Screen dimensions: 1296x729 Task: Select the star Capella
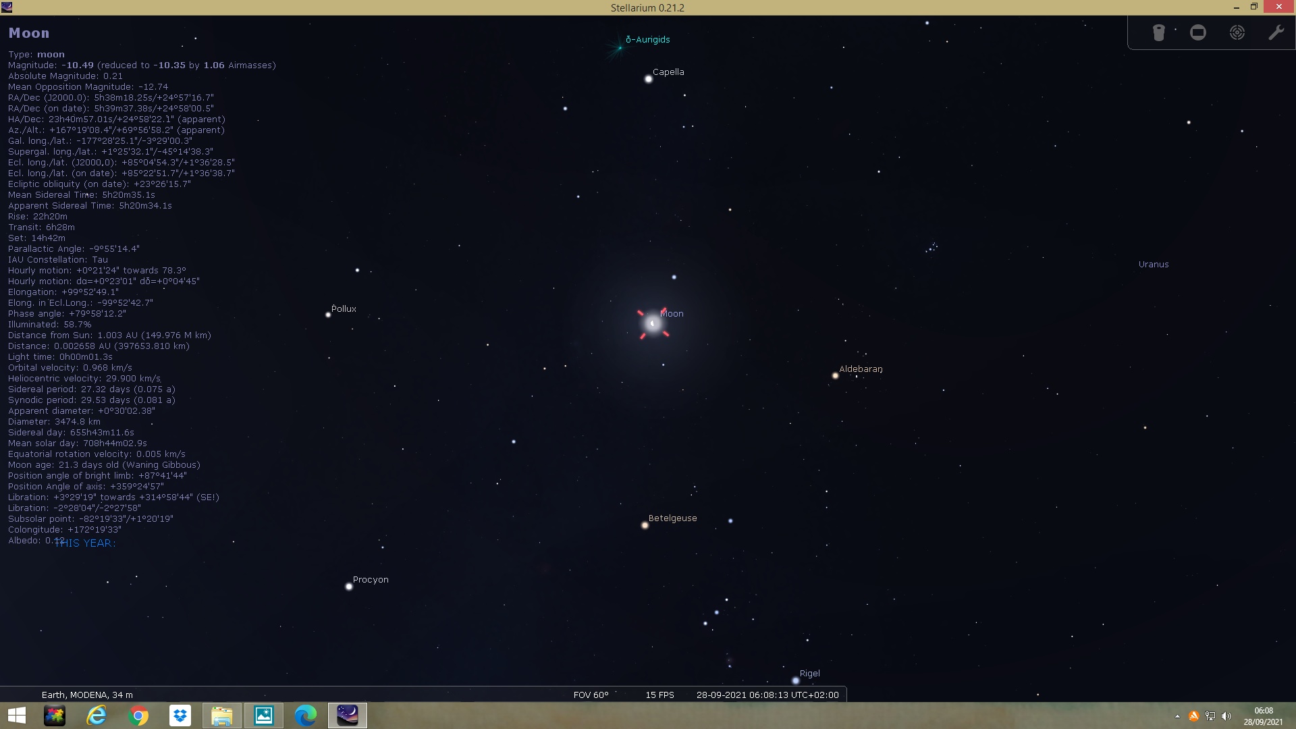(649, 79)
